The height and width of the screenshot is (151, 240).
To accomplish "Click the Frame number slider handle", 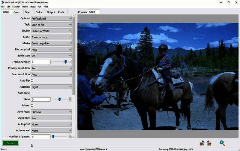I will click(65, 62).
